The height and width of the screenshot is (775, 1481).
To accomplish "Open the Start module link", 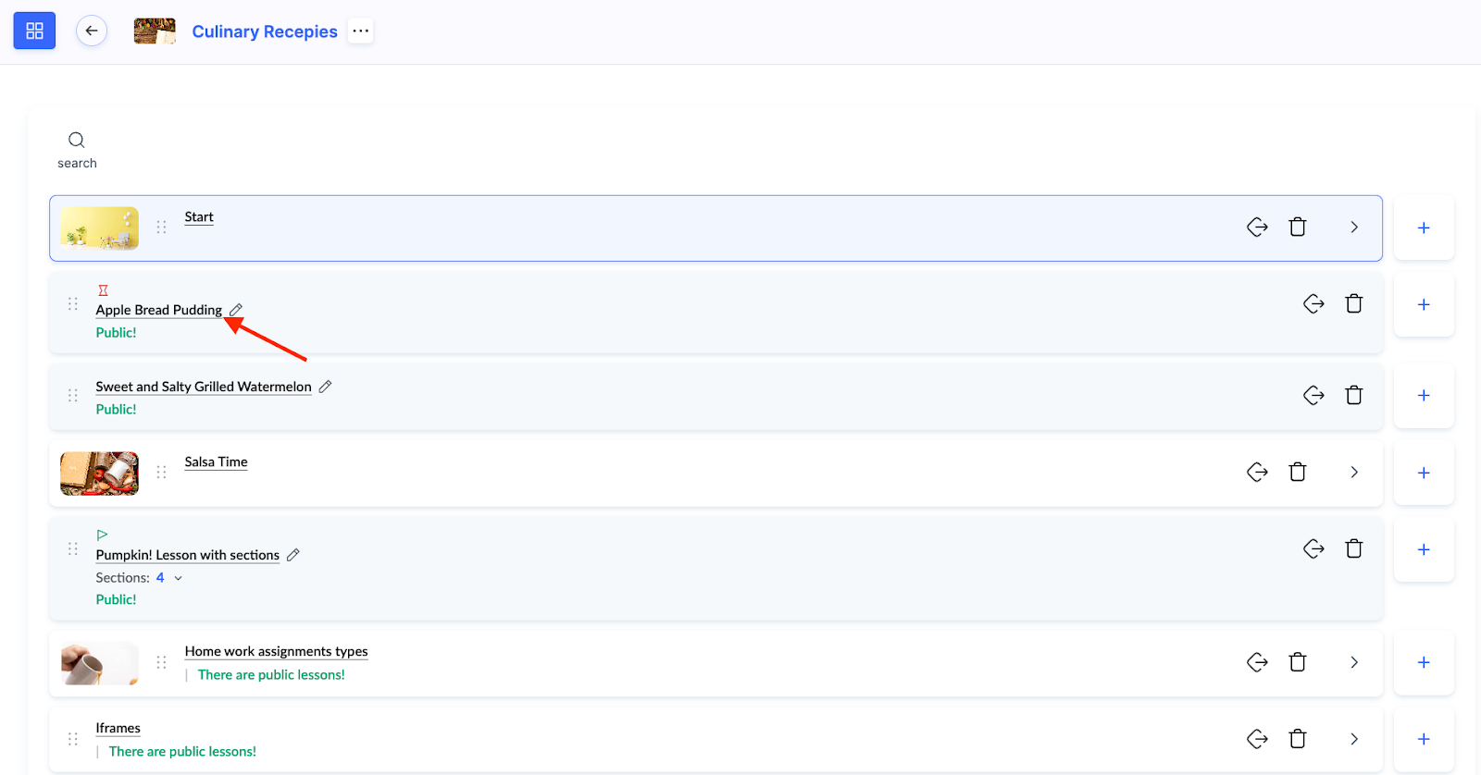I will pyautogui.click(x=199, y=217).
